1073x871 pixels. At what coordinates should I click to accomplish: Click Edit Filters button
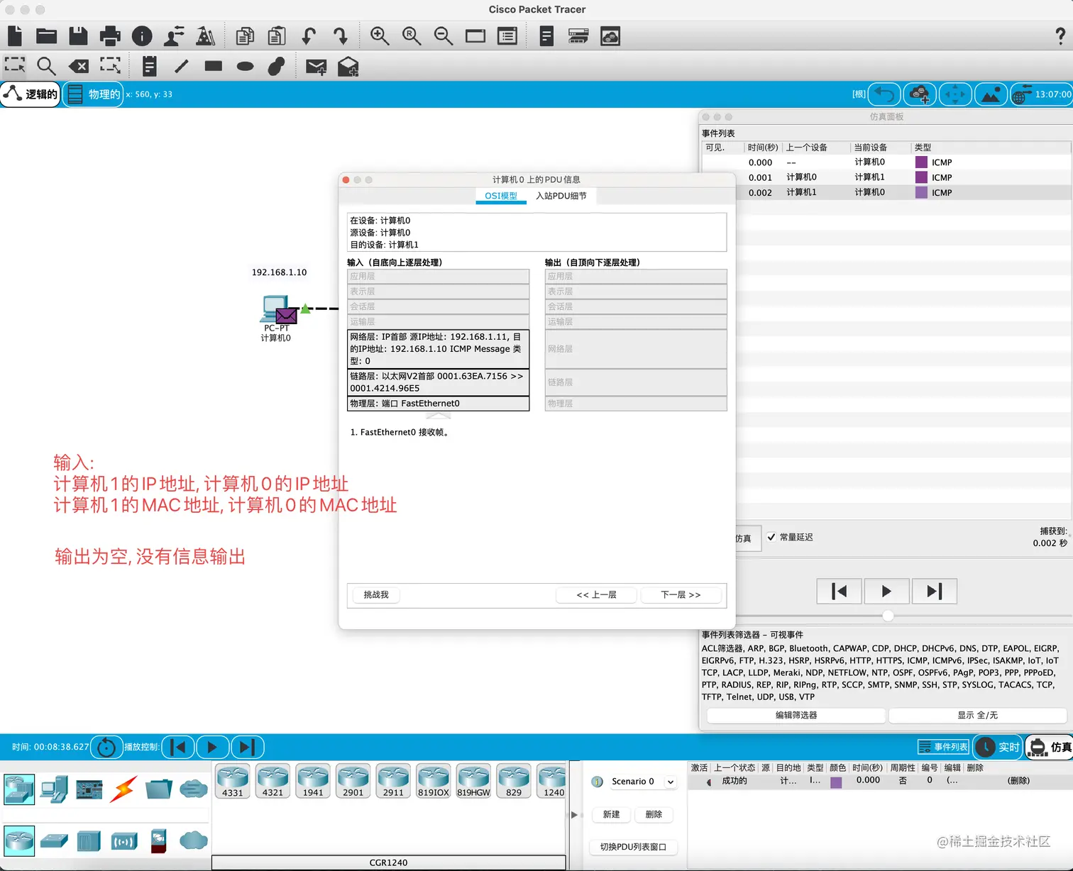click(x=796, y=715)
